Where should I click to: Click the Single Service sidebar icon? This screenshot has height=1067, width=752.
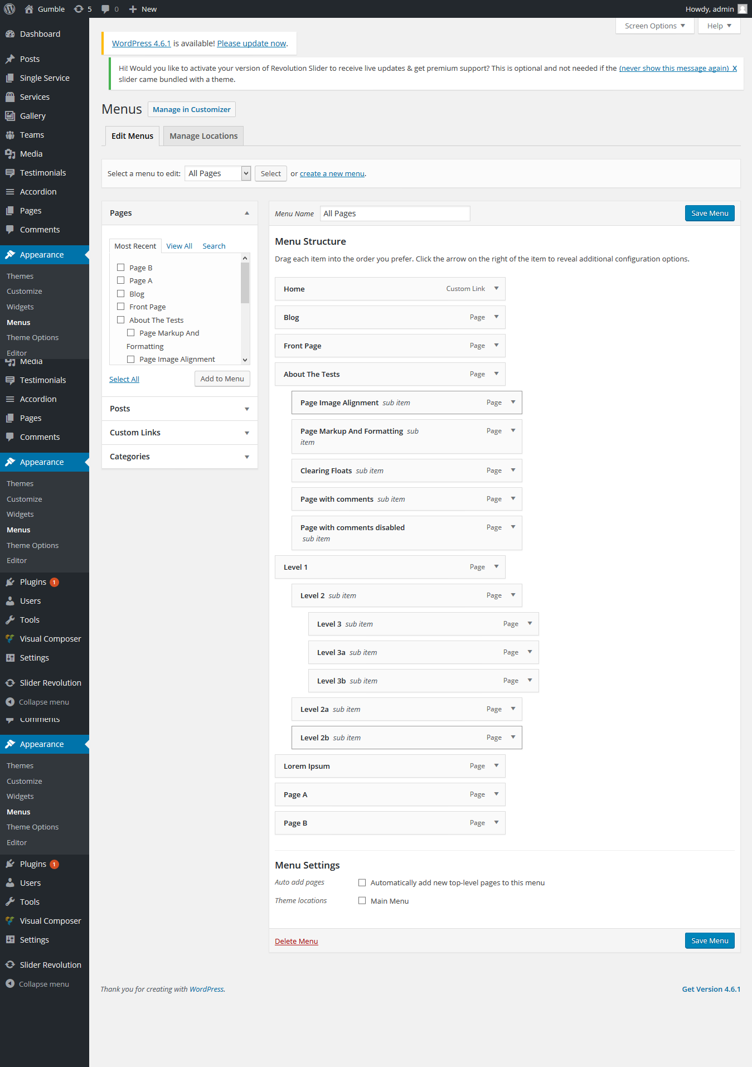(10, 78)
